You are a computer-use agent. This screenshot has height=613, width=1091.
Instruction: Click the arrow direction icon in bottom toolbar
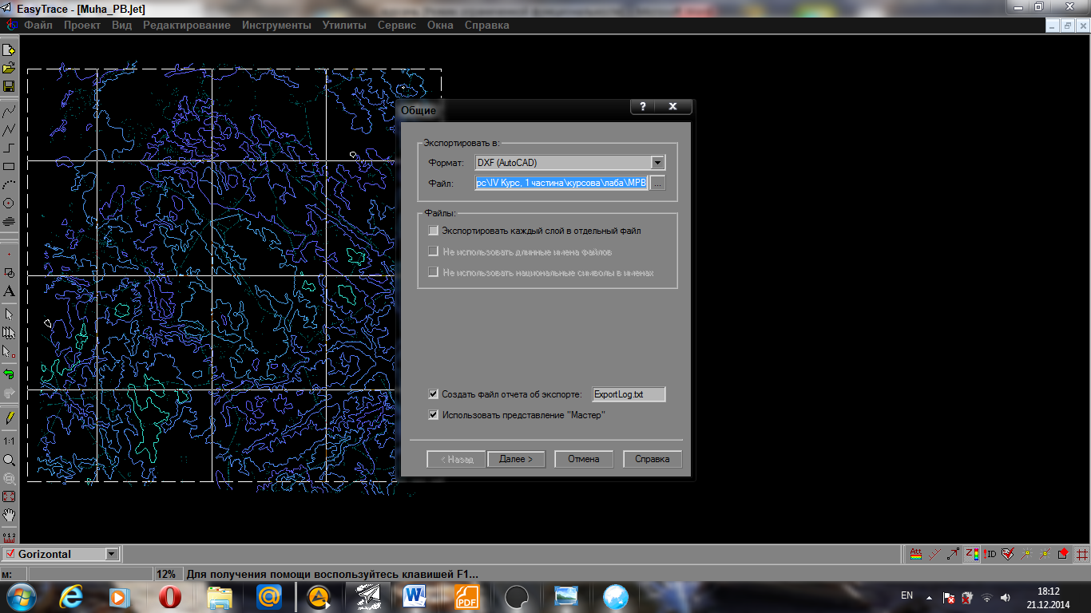[953, 553]
